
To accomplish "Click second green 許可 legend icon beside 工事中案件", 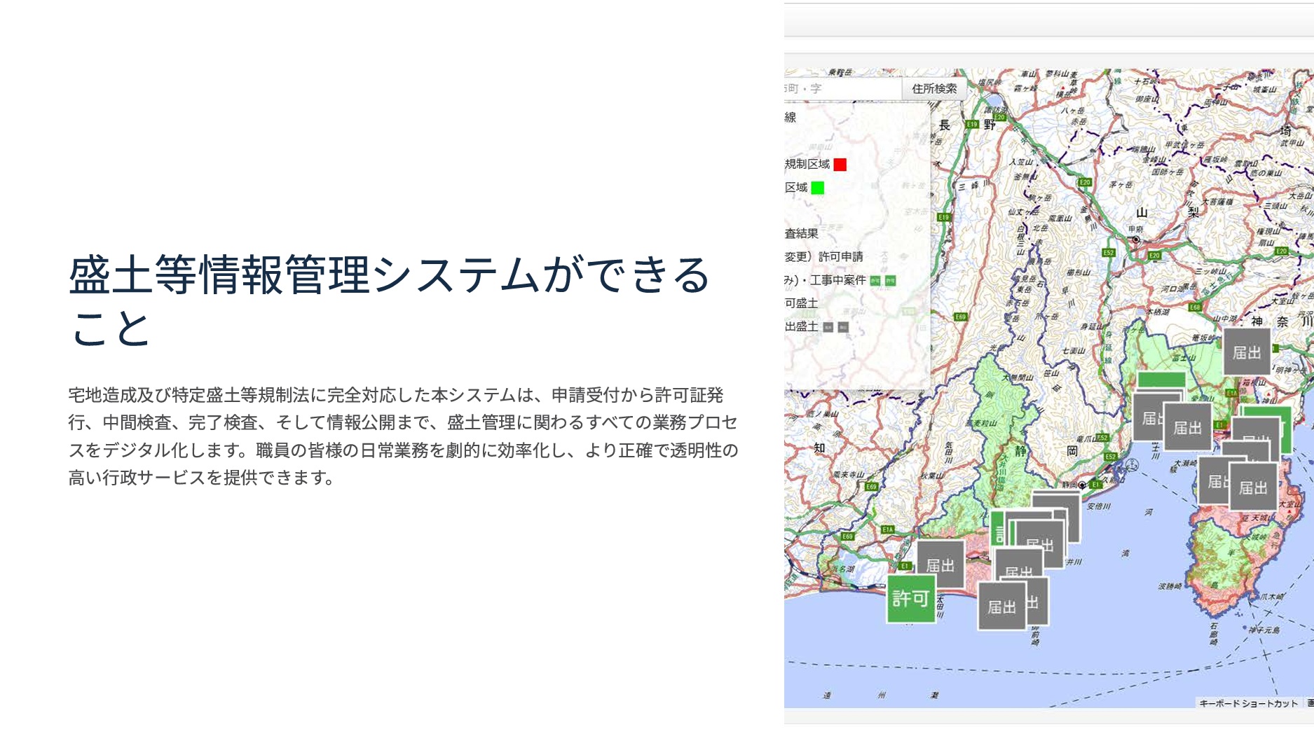I will (890, 281).
